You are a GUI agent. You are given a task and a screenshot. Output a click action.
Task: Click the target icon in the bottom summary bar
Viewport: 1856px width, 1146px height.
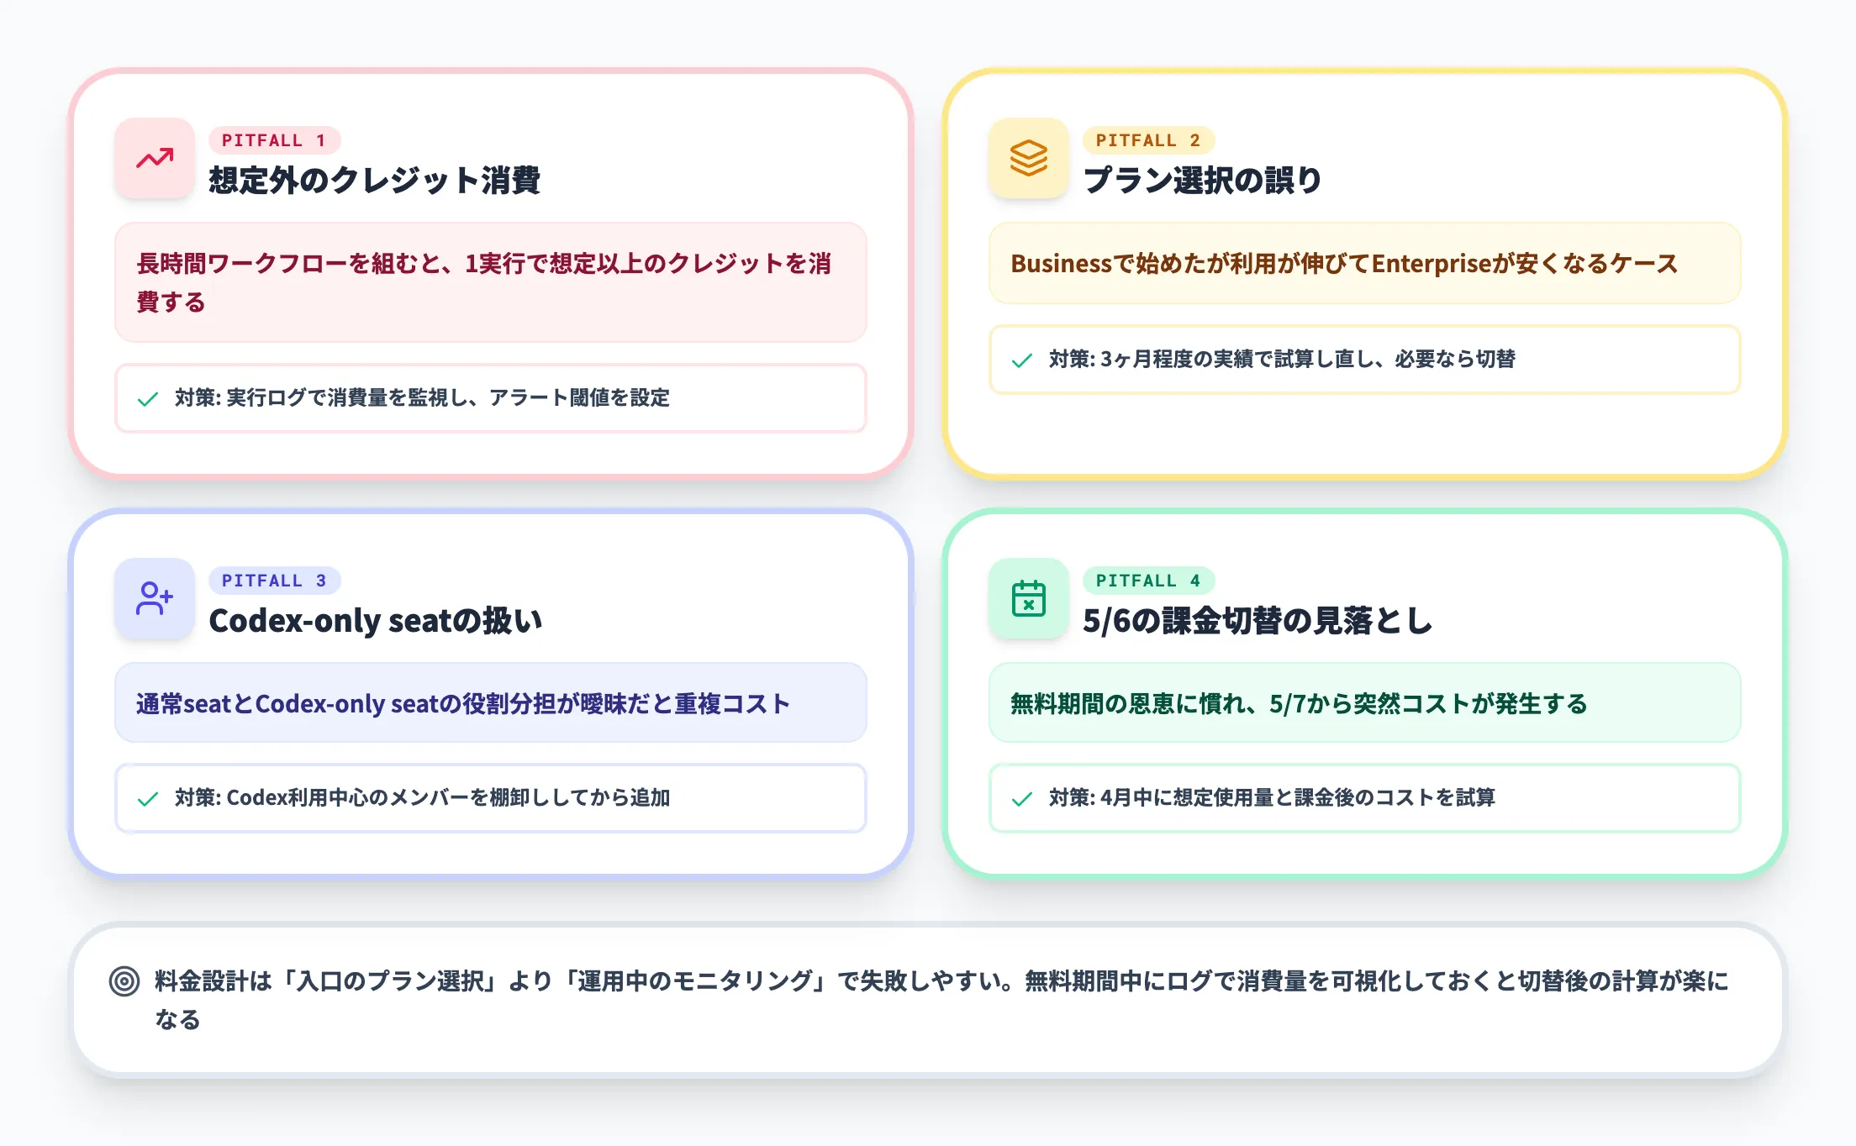(x=124, y=980)
